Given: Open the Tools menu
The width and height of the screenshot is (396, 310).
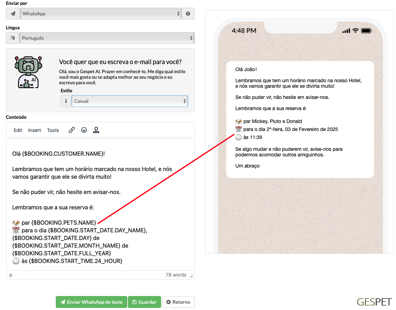Looking at the screenshot, I should click(53, 130).
